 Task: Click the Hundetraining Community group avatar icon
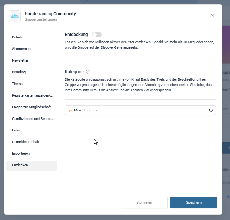click(15, 16)
